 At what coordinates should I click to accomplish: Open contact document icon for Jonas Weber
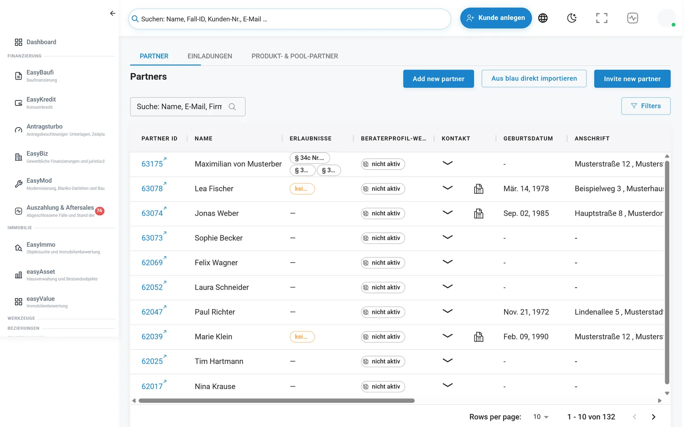[479, 213]
